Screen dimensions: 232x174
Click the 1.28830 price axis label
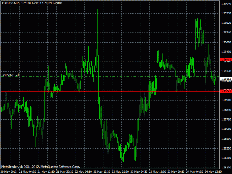226,110
